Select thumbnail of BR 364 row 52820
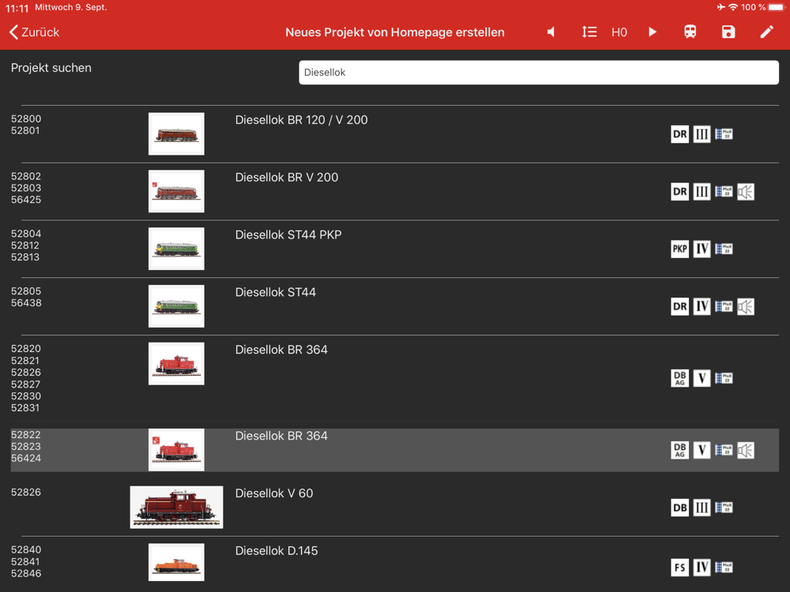The width and height of the screenshot is (790, 592). pyautogui.click(x=176, y=363)
